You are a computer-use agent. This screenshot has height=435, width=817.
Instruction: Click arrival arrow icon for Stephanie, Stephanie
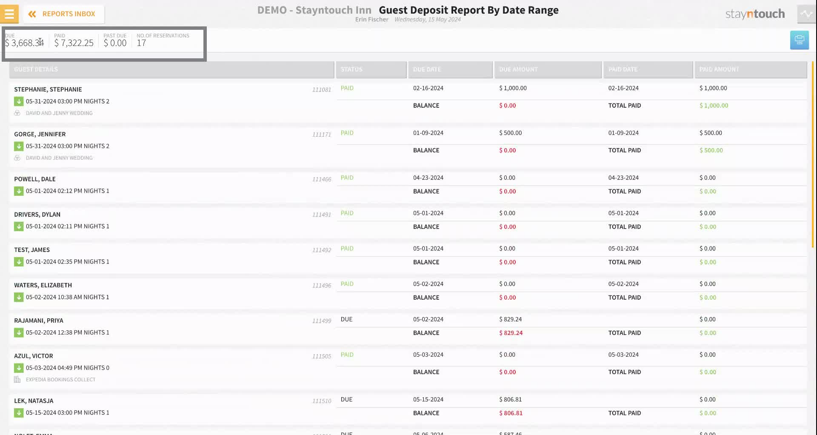19,101
